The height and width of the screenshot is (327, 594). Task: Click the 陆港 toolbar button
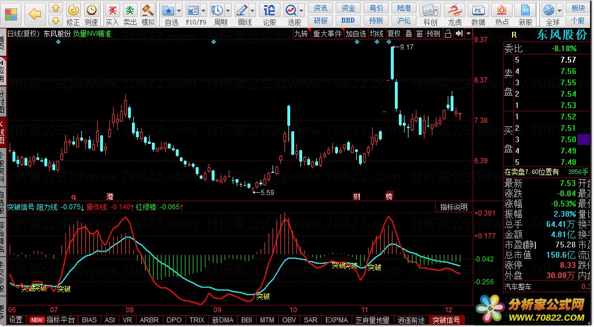click(x=404, y=8)
